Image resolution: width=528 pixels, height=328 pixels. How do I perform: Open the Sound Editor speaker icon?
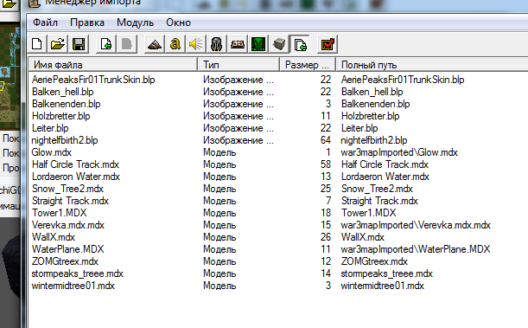pyautogui.click(x=196, y=44)
